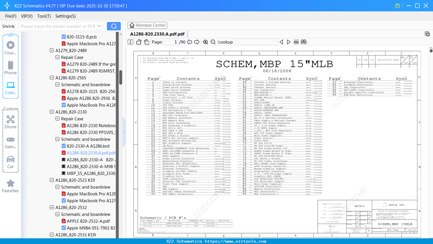
Task: Click the Shrink button
Action: 9,26
